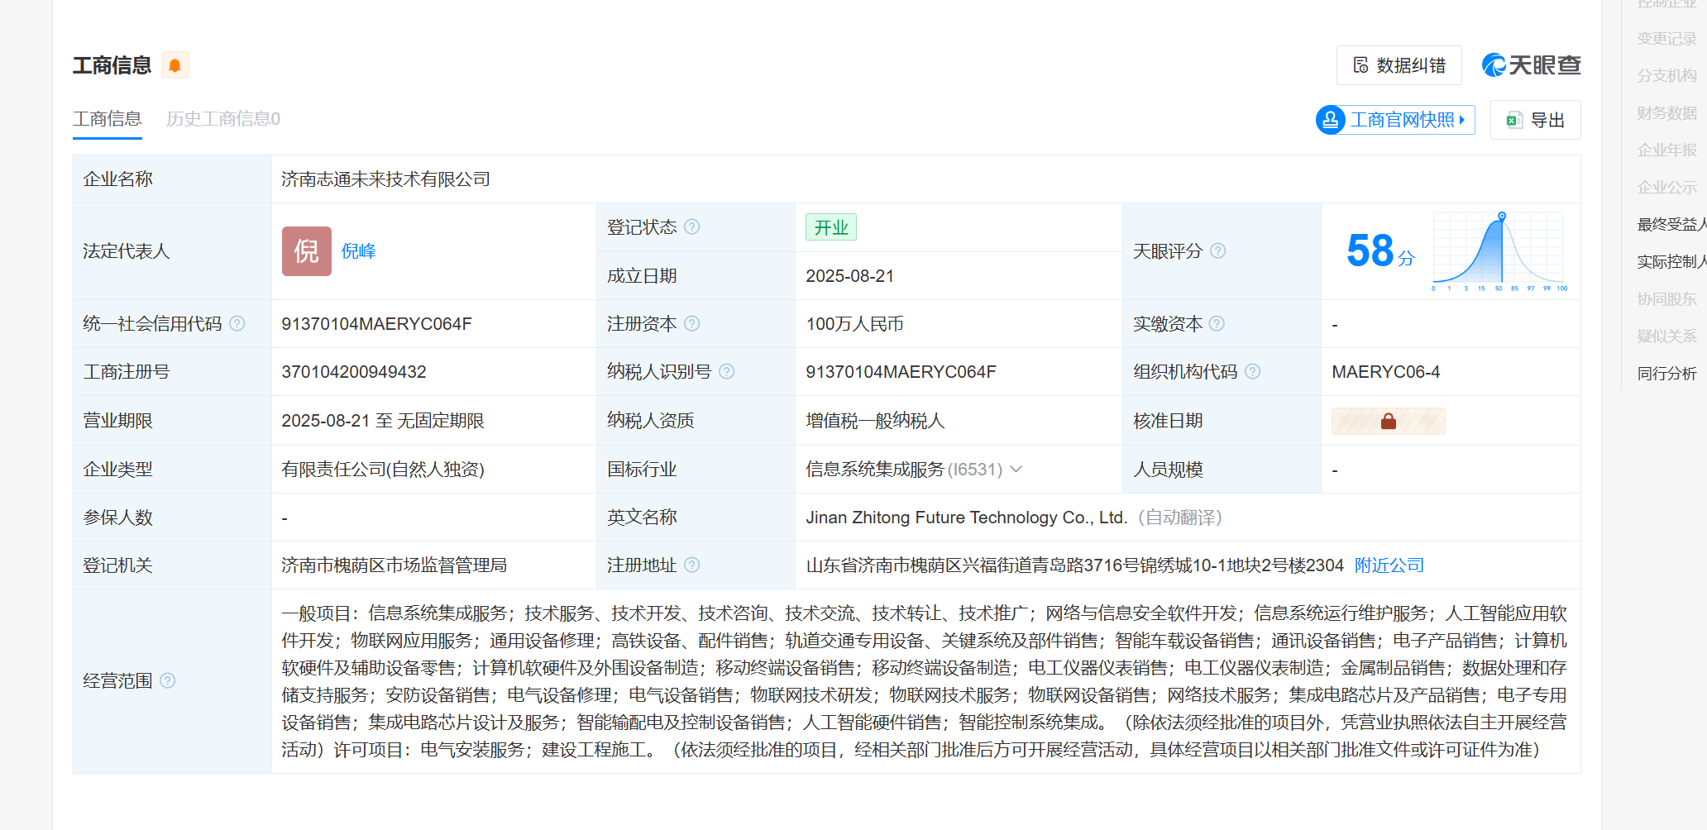Click the 倪 avatar of the legal representative
This screenshot has height=830, width=1707.
pos(306,251)
